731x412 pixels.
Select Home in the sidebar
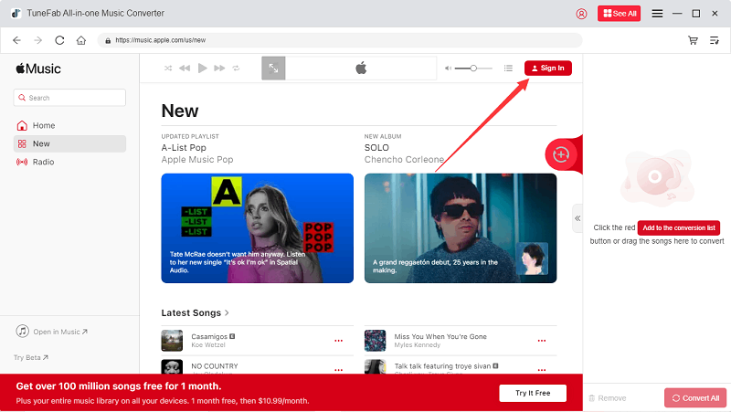pyautogui.click(x=43, y=125)
